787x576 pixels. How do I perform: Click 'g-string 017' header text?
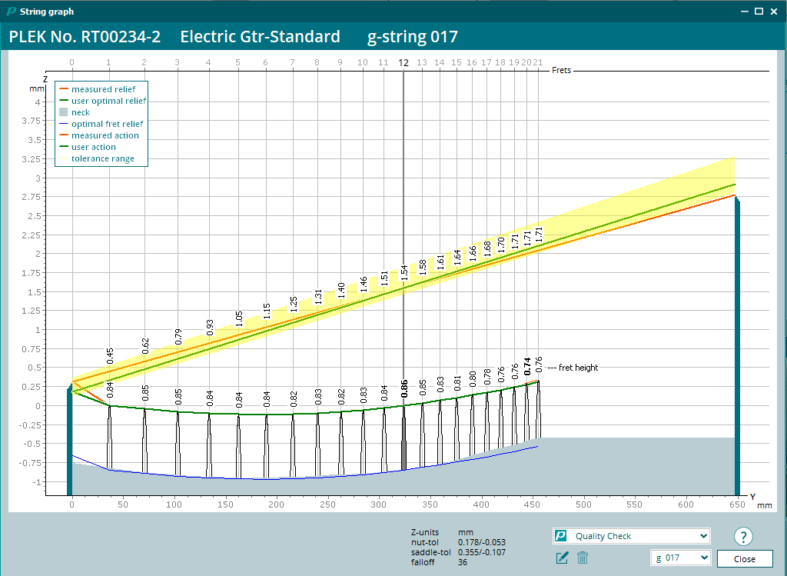(413, 37)
